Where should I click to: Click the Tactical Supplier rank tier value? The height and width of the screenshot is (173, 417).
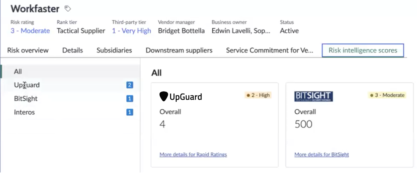[81, 31]
